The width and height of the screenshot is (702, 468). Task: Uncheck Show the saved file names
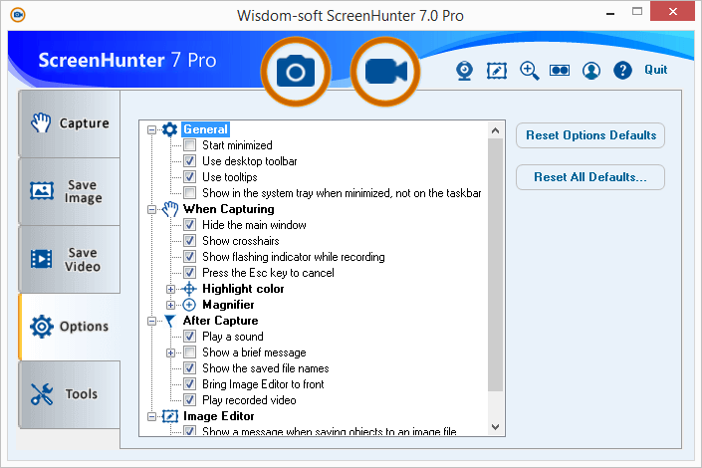tap(190, 368)
